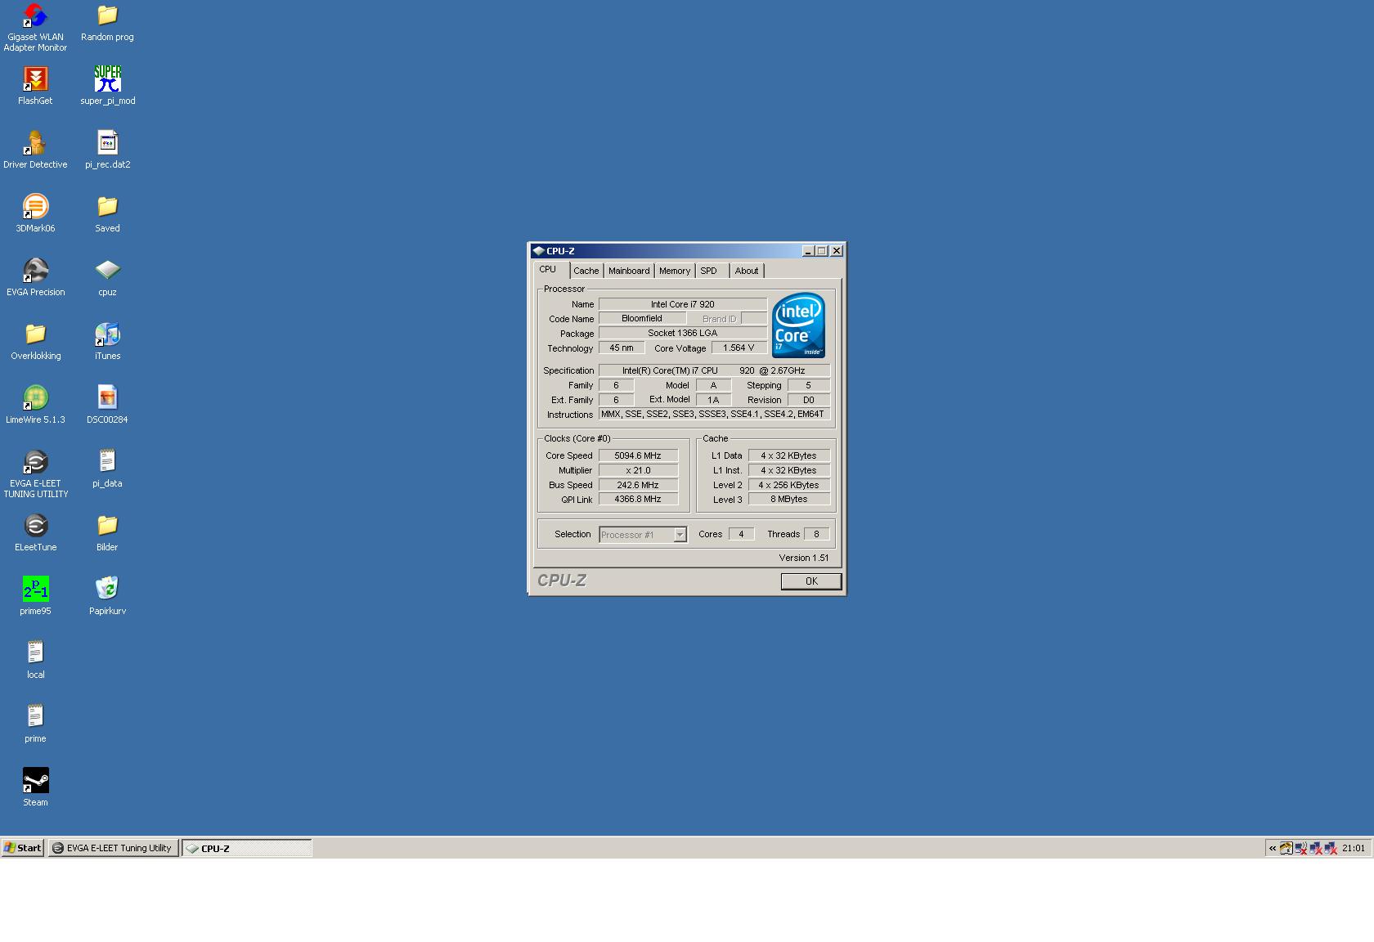Click the Technology value 45 nm

tap(622, 348)
